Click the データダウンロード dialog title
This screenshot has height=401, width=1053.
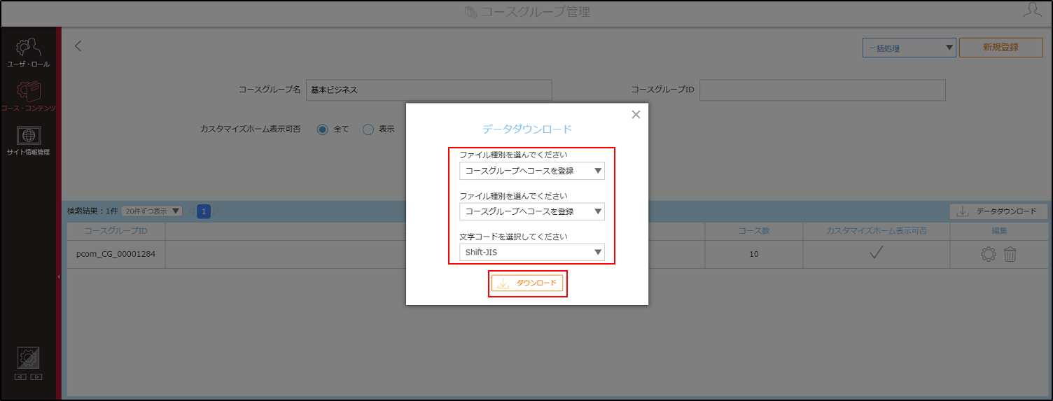tap(527, 129)
